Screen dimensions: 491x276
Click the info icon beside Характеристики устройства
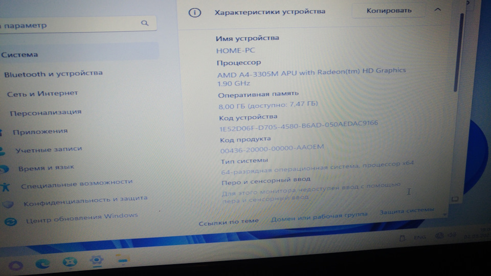coord(194,12)
